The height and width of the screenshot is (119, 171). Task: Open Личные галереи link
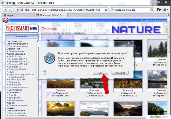click(x=18, y=105)
